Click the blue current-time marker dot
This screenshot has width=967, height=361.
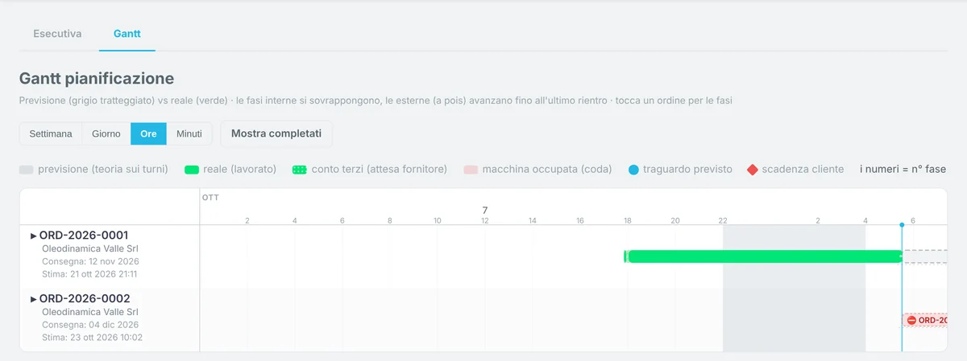[x=902, y=225]
